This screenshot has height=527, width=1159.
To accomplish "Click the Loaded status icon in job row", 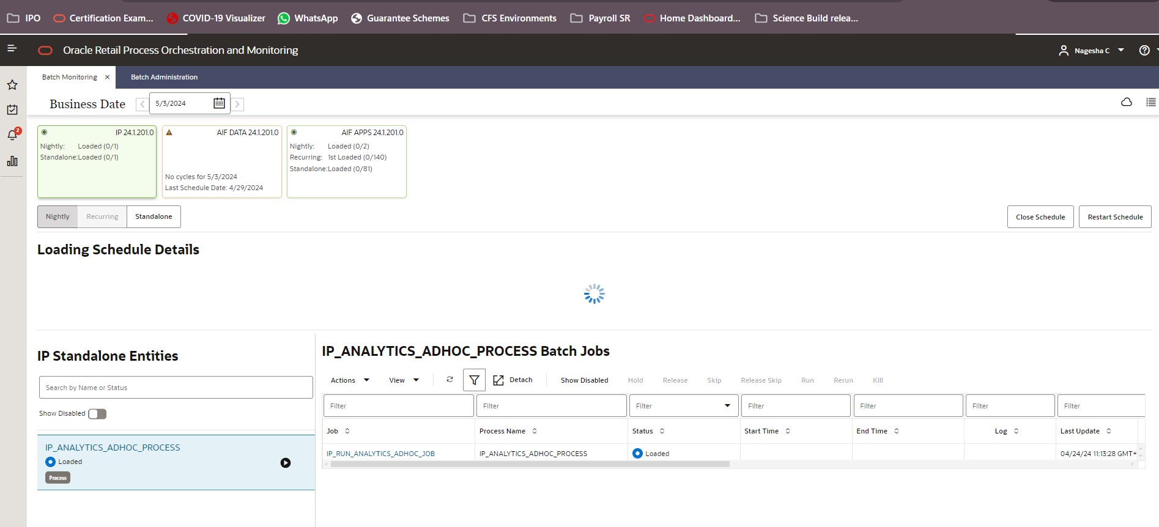I will 637,453.
